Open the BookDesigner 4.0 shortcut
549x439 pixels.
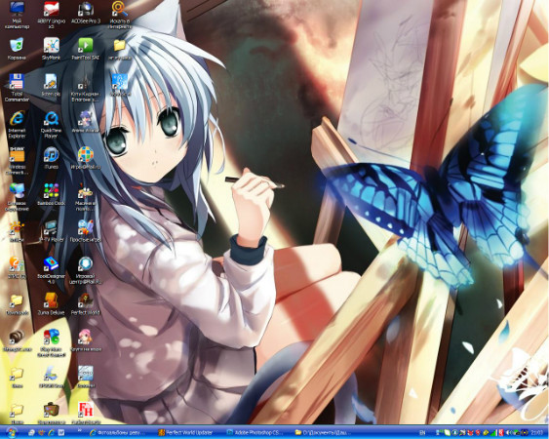tap(51, 270)
